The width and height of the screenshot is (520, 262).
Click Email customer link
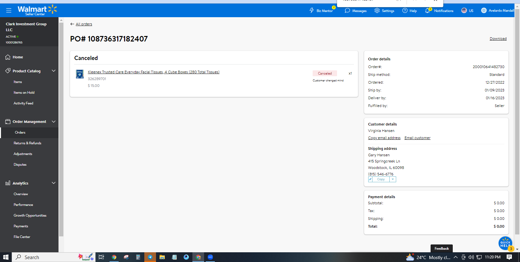[418, 138]
